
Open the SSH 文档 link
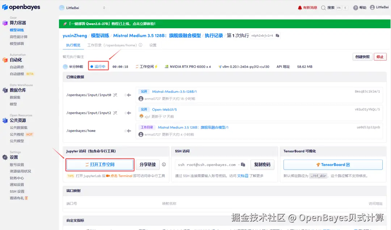242,176
